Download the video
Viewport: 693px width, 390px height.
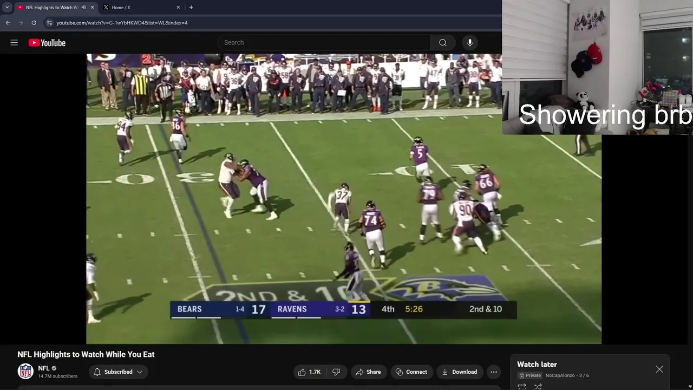459,372
